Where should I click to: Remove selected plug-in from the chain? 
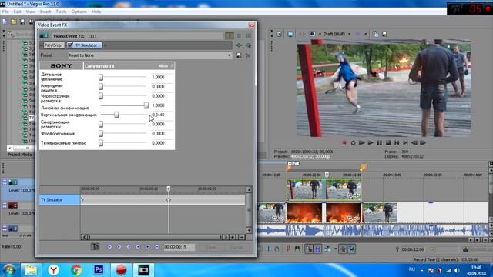pos(248,45)
